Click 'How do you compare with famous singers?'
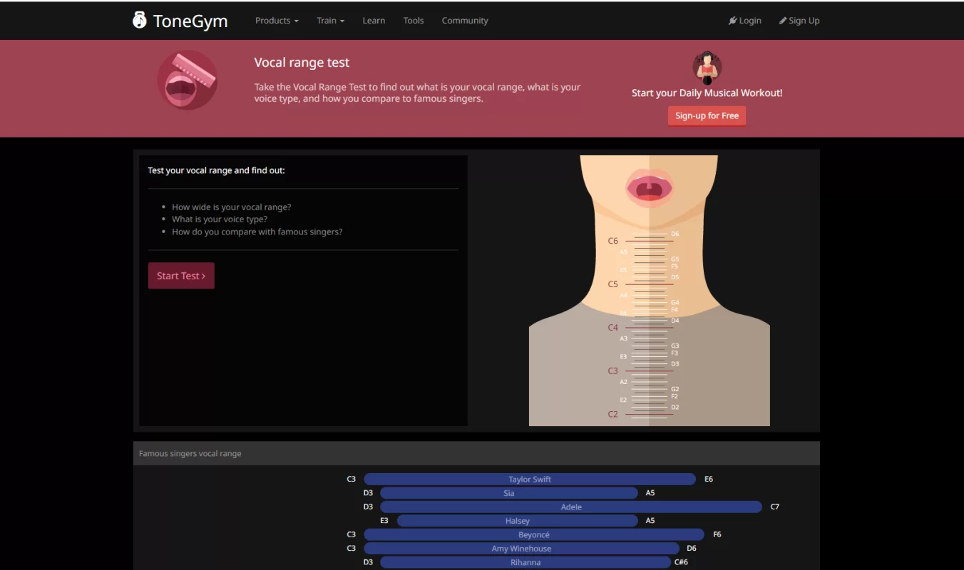 257,232
